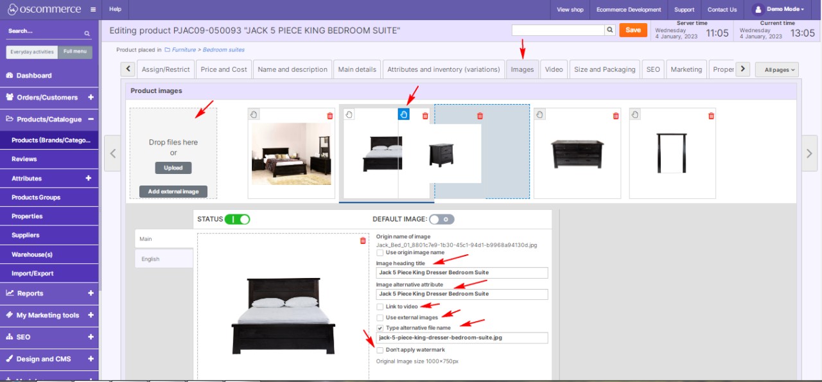Click the Furniture folder icon in breadcrumb
The height and width of the screenshot is (382, 822).
pyautogui.click(x=168, y=49)
